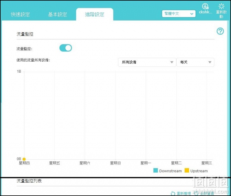Click the 星期五 axis label
The width and height of the screenshot is (231, 196).
55,163
